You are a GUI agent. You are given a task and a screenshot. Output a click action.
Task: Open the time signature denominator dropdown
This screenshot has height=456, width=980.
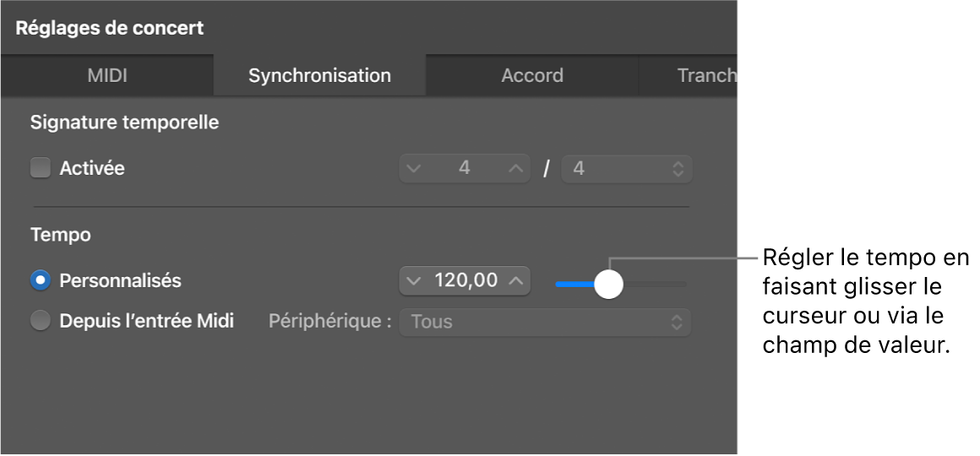(627, 169)
